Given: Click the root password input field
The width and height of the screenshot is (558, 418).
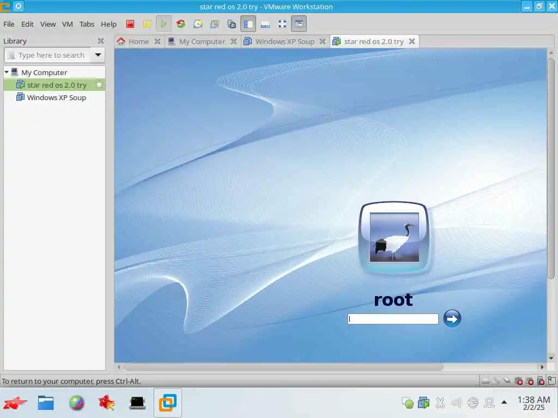Looking at the screenshot, I should coord(393,319).
